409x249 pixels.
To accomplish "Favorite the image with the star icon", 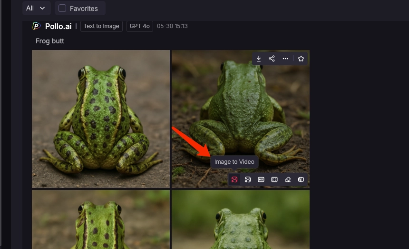I will point(301,59).
